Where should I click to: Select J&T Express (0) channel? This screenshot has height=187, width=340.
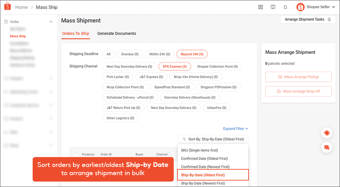tap(151, 77)
